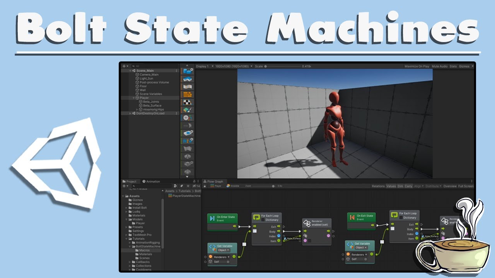Click the Stats button in Game view
Screen dimensions: 495x278
pyautogui.click(x=453, y=66)
